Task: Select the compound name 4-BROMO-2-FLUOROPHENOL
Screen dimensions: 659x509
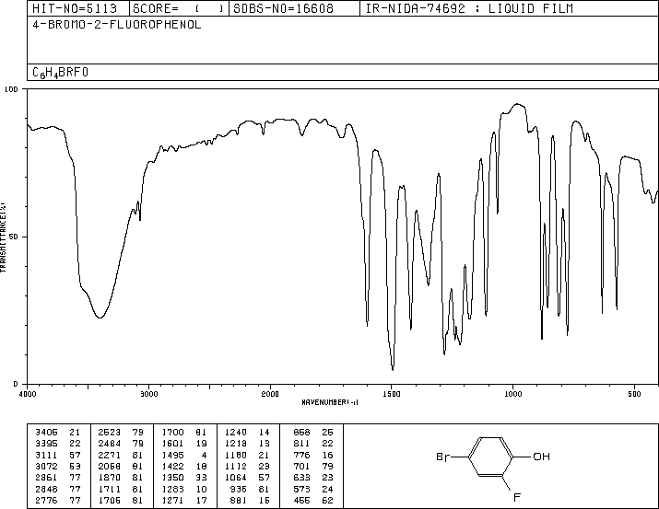Action: (x=117, y=25)
